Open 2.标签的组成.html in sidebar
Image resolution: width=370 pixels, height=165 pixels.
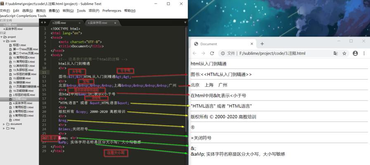pos(24,95)
